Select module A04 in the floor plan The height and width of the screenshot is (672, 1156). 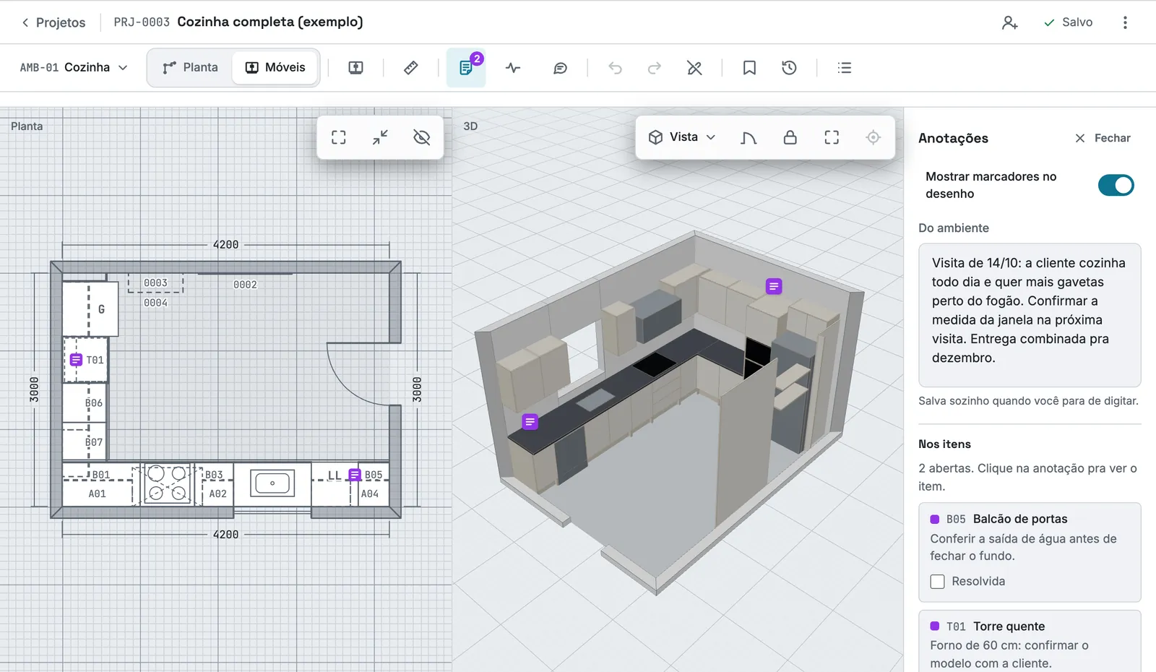tap(370, 494)
